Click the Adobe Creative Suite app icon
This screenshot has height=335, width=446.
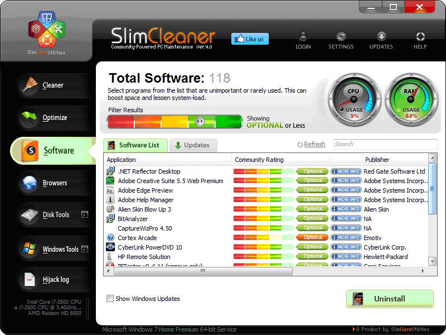110,180
